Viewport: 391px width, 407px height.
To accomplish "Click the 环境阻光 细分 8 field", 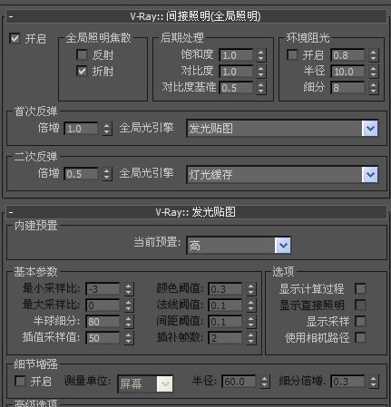I will coord(347,88).
